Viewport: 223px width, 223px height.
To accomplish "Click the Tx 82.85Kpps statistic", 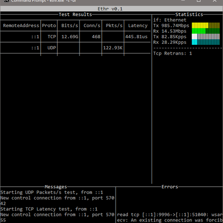I will [170, 37].
